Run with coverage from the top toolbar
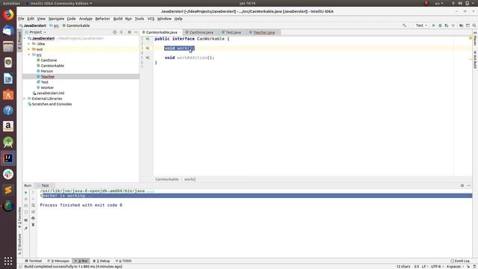478x269 pixels. pyautogui.click(x=447, y=25)
